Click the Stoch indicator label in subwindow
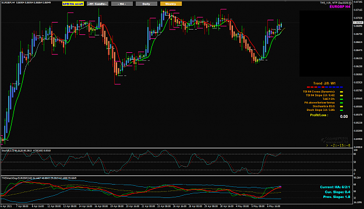 tap(26, 151)
